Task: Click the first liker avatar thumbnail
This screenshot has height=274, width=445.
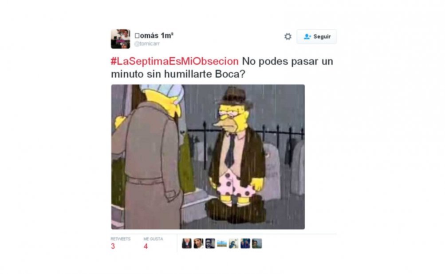Action: pyautogui.click(x=186, y=243)
